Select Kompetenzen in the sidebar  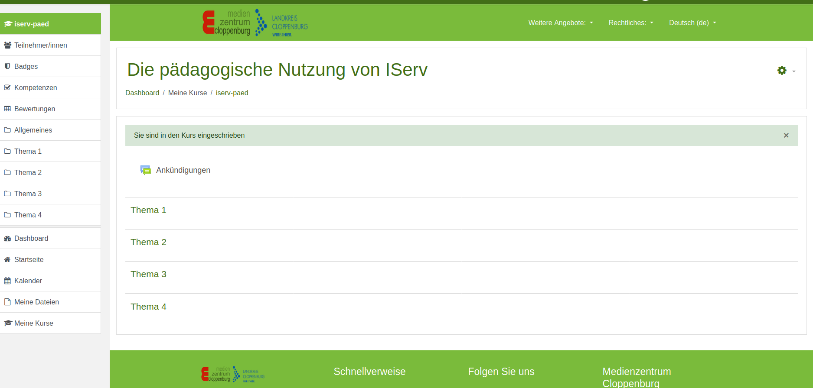point(36,87)
